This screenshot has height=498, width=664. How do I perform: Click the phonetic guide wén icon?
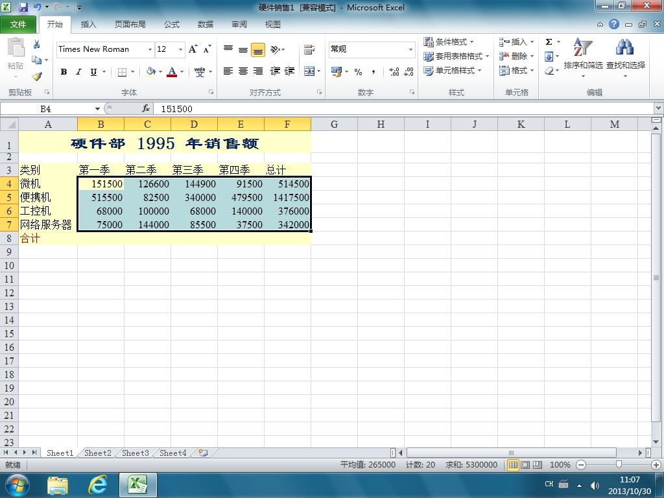[200, 71]
